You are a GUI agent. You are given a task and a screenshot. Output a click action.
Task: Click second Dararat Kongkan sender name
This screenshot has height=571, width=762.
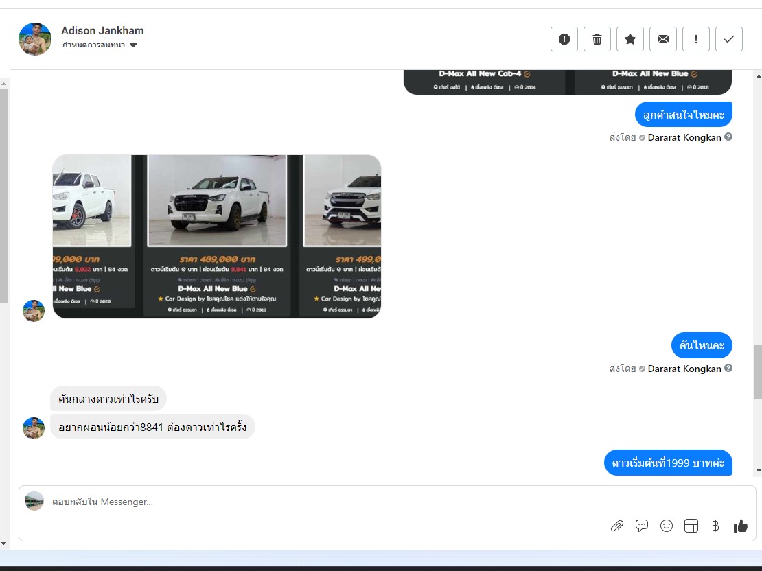point(684,369)
